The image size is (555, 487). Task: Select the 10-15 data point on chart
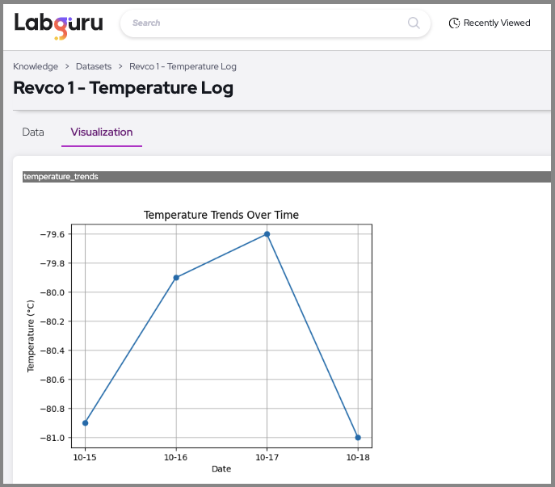(85, 423)
